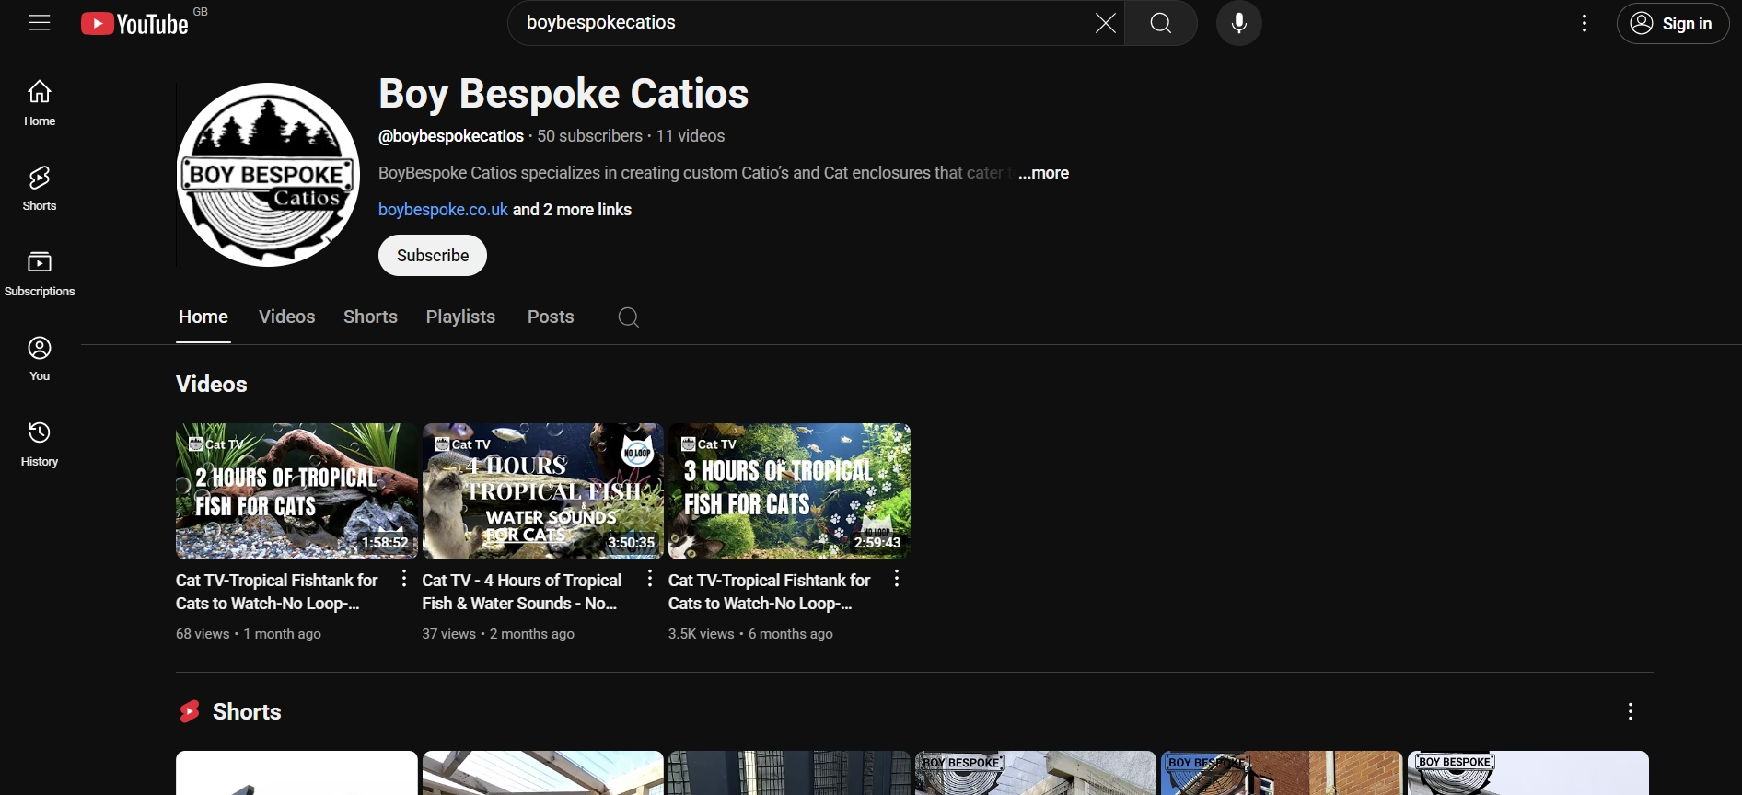The width and height of the screenshot is (1742, 795).
Task: Subscribe to Boy Bespoke Catios
Action: point(433,256)
